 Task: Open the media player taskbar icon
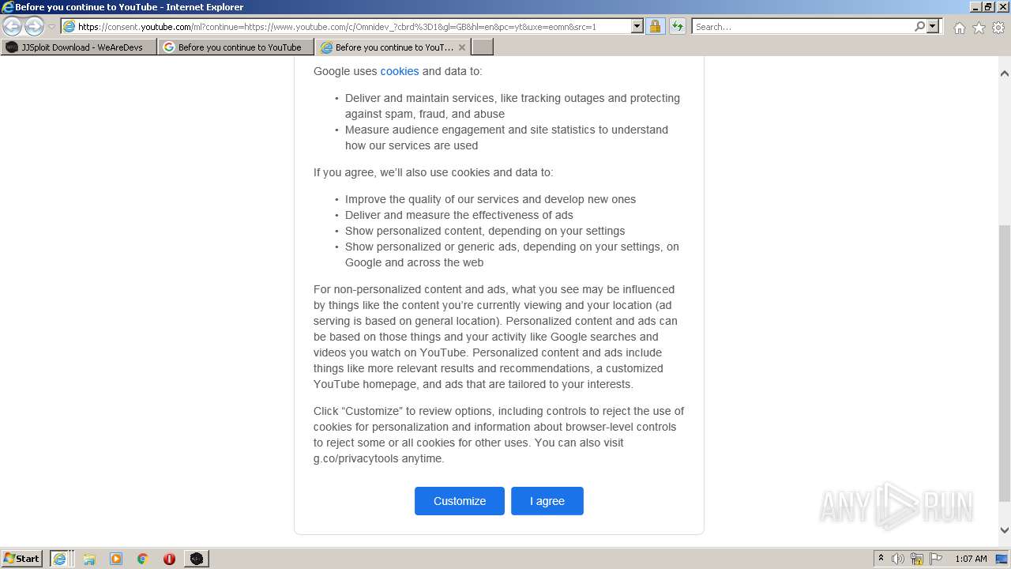point(116,559)
